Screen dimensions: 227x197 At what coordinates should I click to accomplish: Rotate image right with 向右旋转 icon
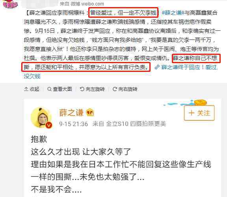[x=115, y=89]
